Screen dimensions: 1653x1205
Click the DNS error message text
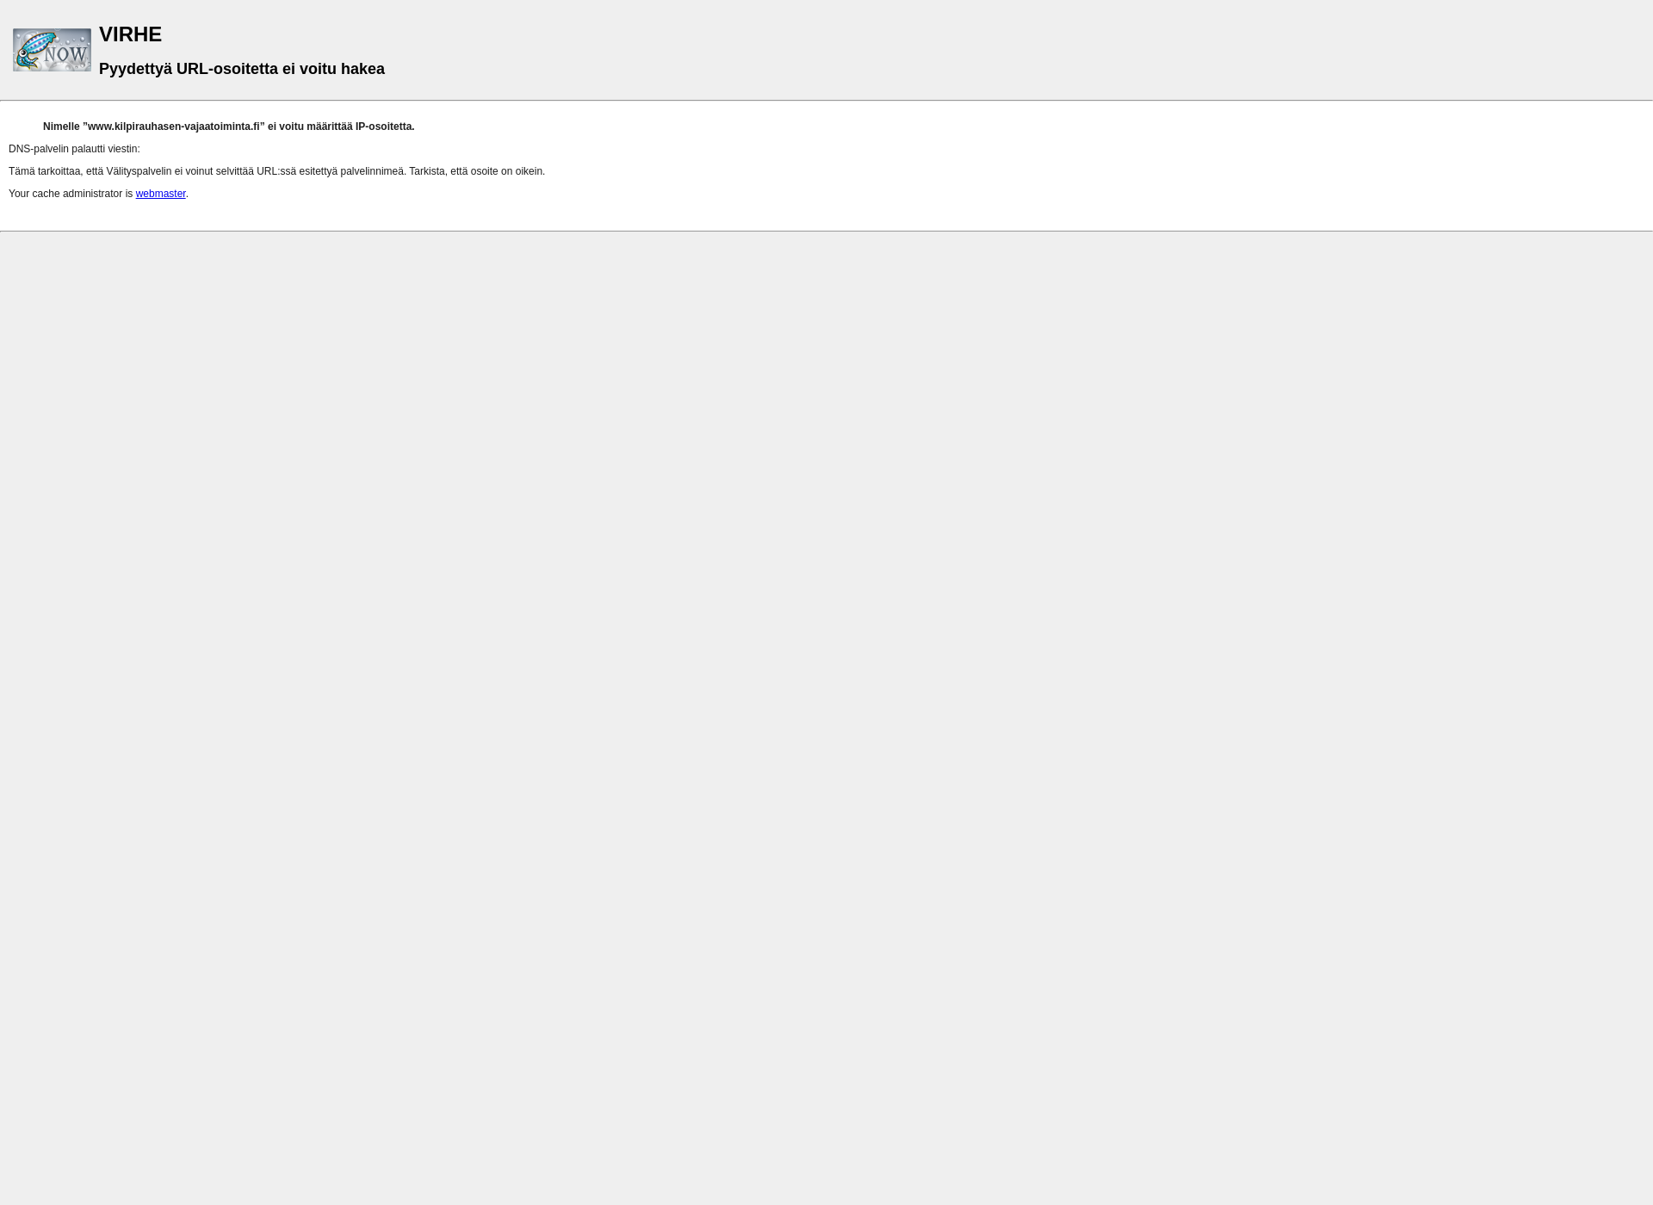73,149
